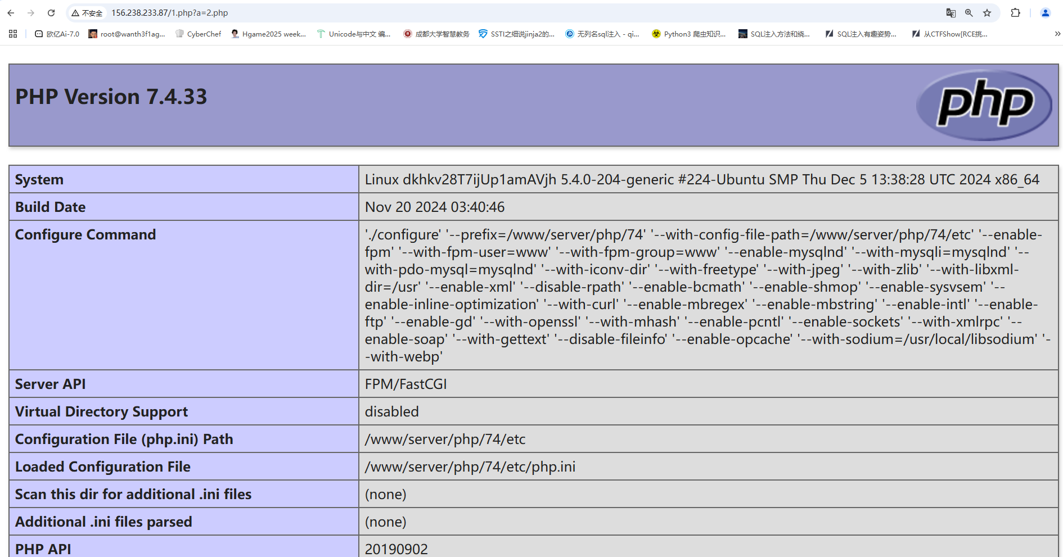Viewport: 1063px width, 557px height.
Task: Focus the address bar URL text
Action: pos(169,13)
